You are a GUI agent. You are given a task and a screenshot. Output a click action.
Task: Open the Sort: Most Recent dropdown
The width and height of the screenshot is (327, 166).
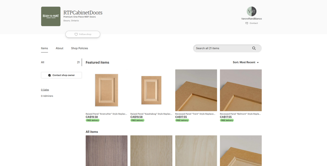coord(246,62)
